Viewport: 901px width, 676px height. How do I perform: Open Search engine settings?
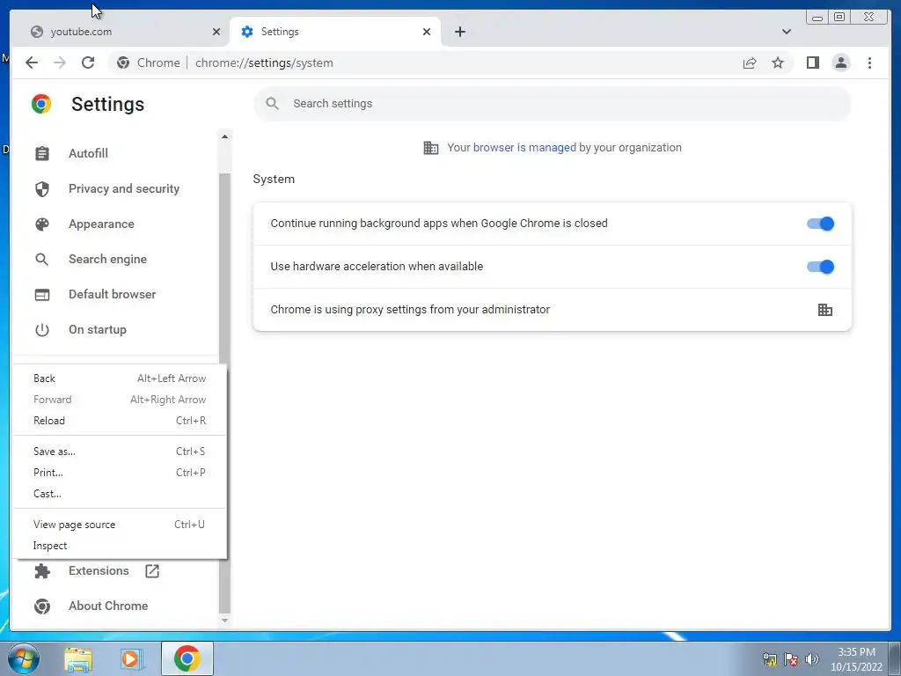tap(107, 260)
